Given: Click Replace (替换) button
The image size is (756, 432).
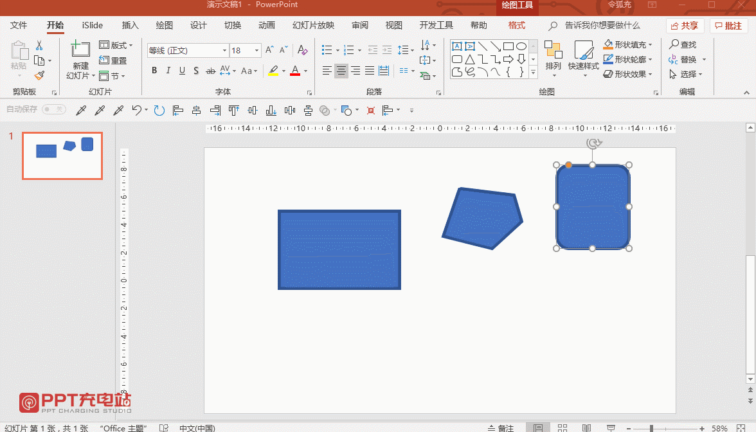Looking at the screenshot, I should [683, 59].
